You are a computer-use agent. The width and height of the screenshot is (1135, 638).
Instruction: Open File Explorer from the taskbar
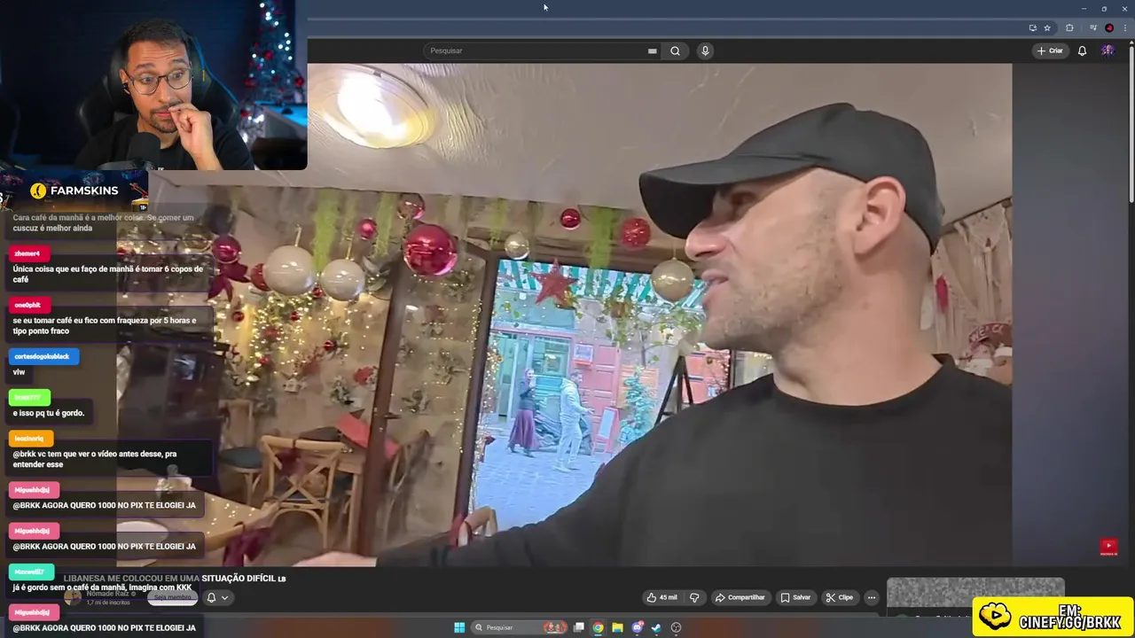(618, 627)
